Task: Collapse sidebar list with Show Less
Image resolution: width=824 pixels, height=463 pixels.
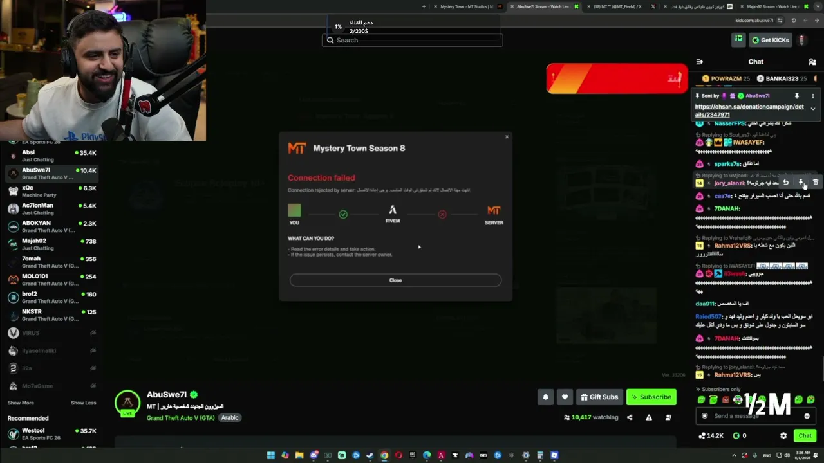Action: click(x=83, y=403)
